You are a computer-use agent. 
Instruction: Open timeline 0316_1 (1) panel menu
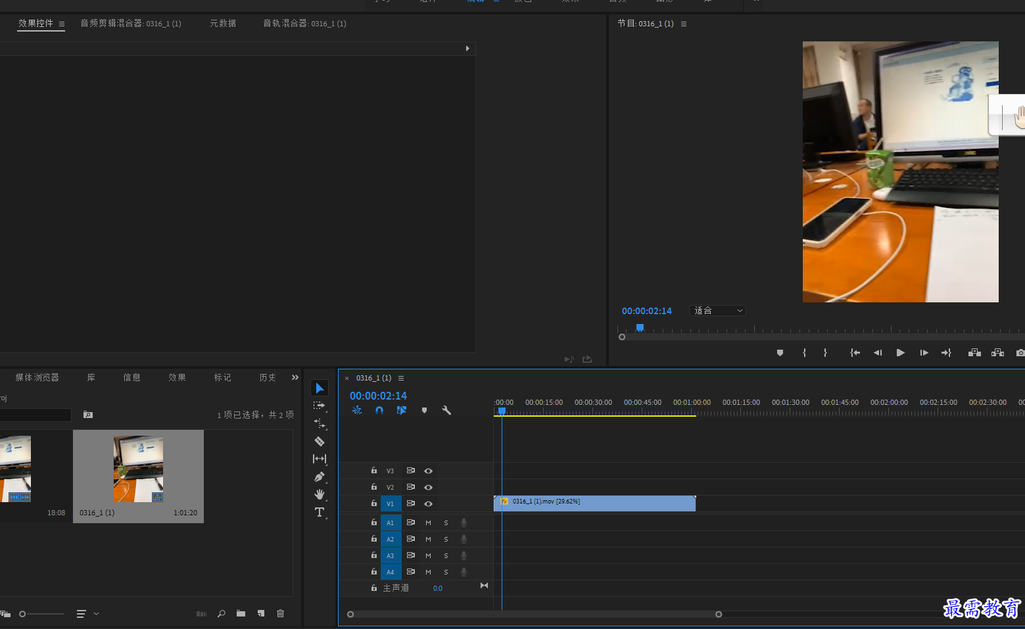coord(401,378)
